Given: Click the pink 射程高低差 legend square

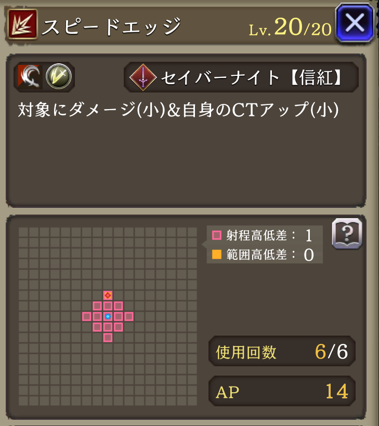Looking at the screenshot, I should (217, 235).
